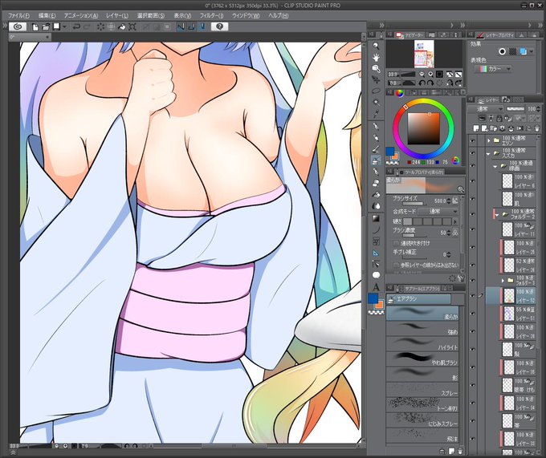This screenshot has width=546, height=458.
Task: Click the layer color effect blue square icon
Action: click(x=523, y=51)
